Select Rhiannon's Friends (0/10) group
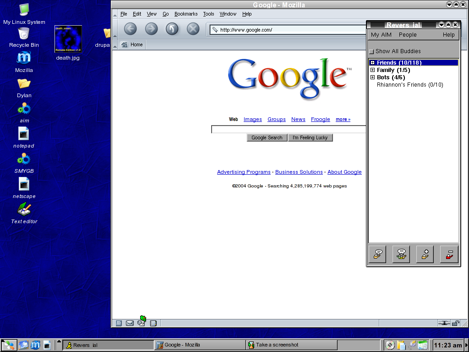This screenshot has width=469, height=352. (410, 85)
